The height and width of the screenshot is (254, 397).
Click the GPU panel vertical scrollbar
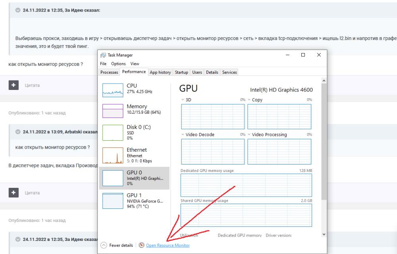[x=324, y=143]
